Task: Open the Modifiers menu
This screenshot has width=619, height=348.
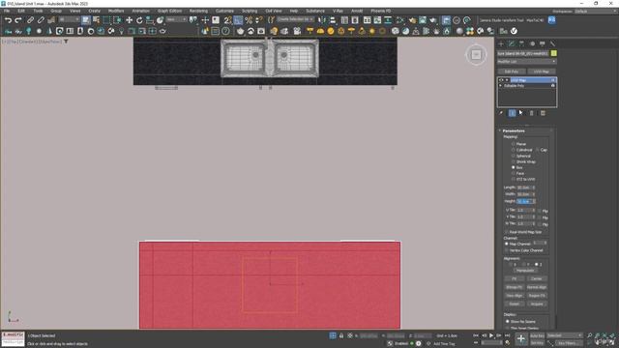Action: coord(116,11)
